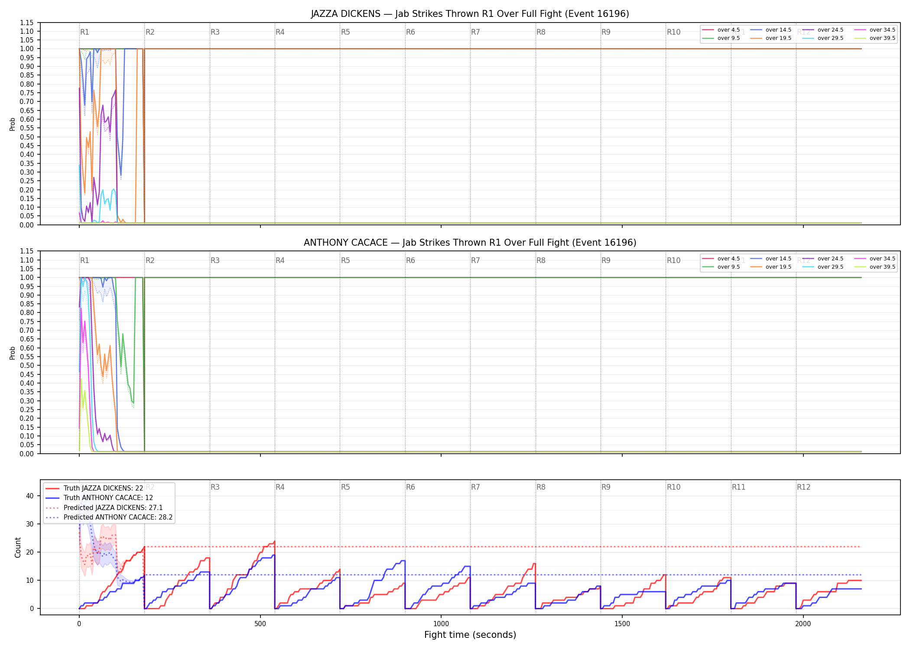910x650 pixels.
Task: Select 'over 39.5' legend entry in the Anthony Cacace chart
Action: (874, 267)
